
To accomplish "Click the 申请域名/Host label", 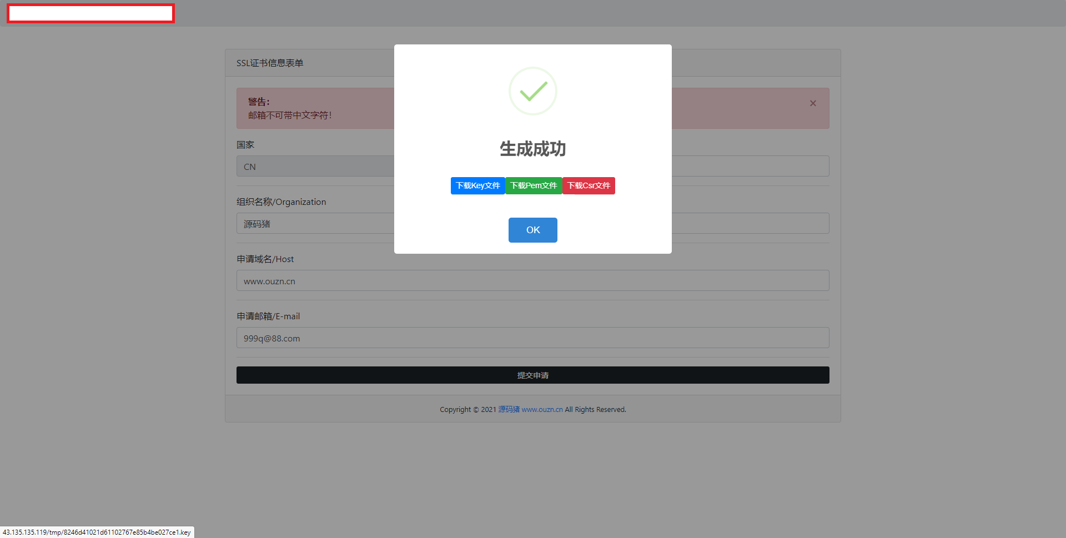I will coord(265,259).
